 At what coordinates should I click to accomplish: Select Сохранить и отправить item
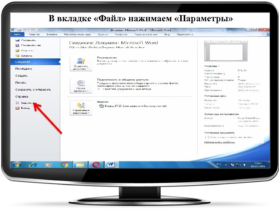(33, 89)
